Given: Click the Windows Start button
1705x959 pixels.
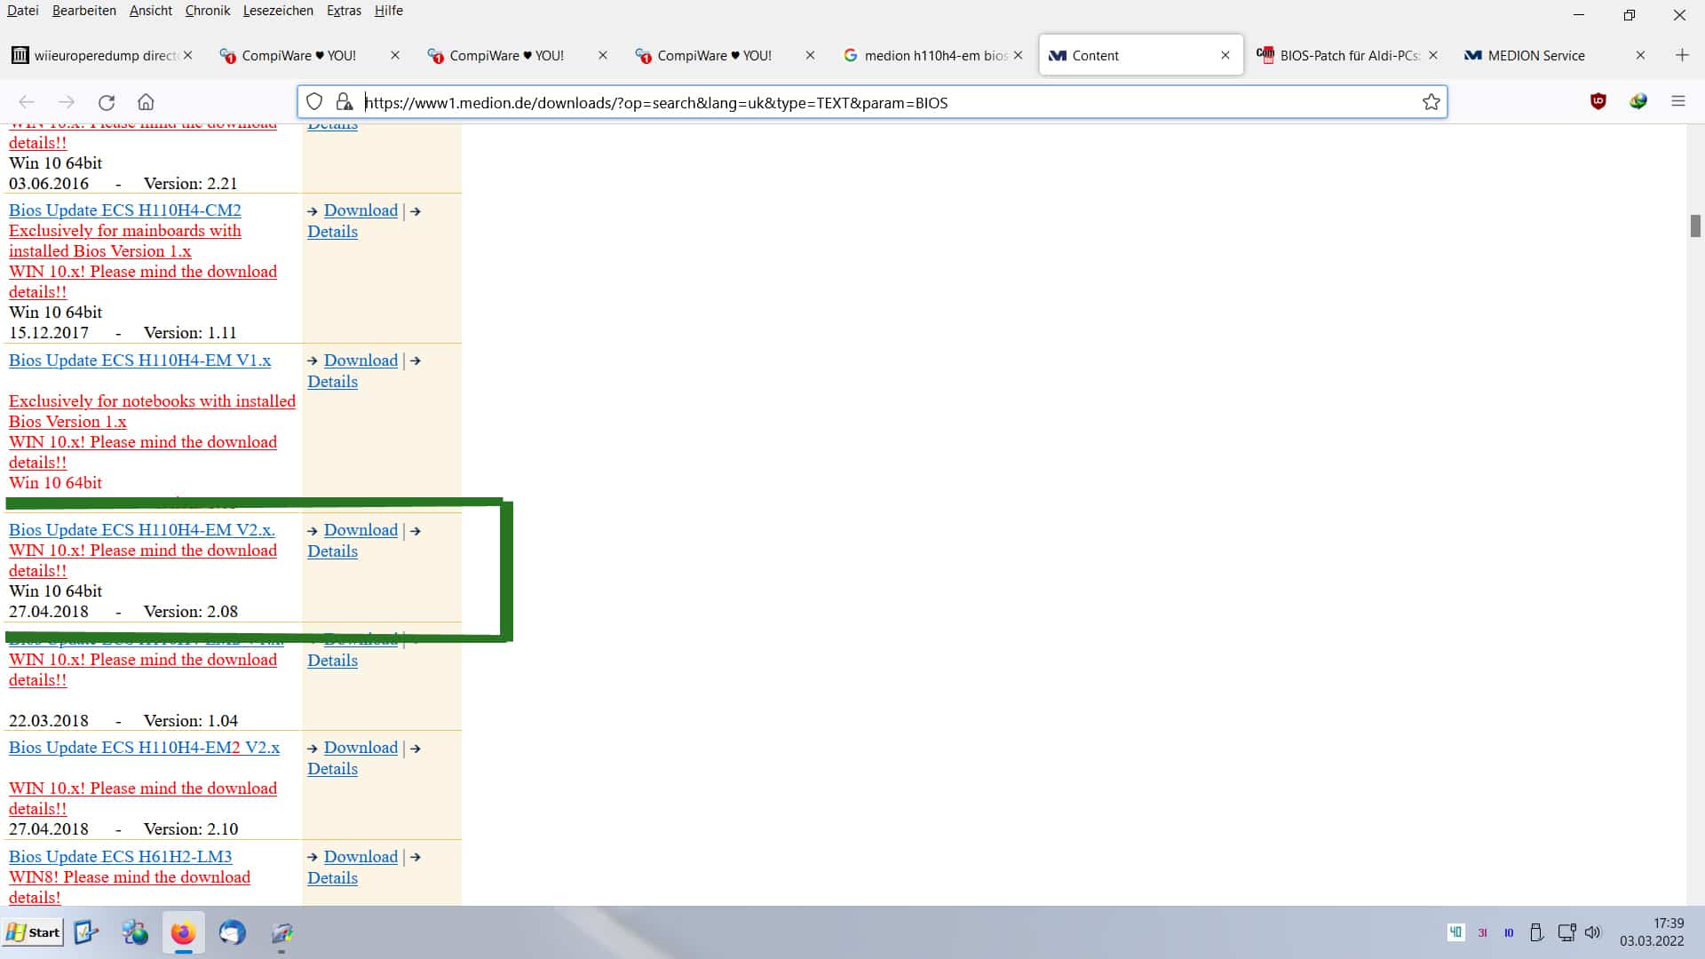Looking at the screenshot, I should pyautogui.click(x=33, y=932).
